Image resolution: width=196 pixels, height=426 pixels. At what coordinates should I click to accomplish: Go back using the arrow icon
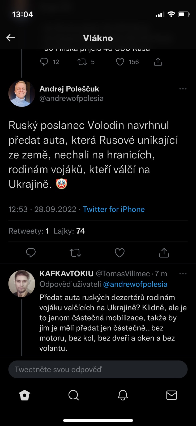pos(11,38)
